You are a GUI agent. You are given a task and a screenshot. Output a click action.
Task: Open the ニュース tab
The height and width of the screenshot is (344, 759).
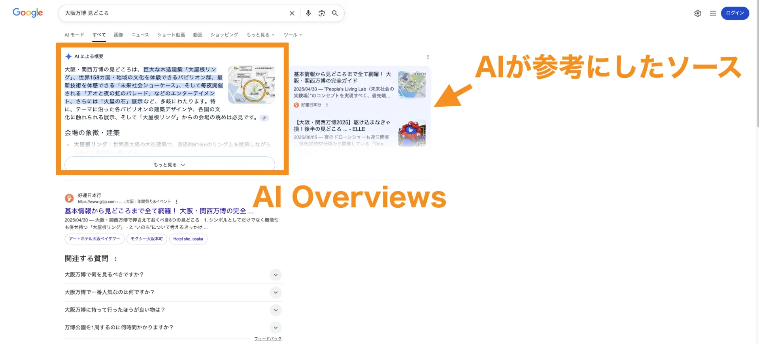click(140, 35)
